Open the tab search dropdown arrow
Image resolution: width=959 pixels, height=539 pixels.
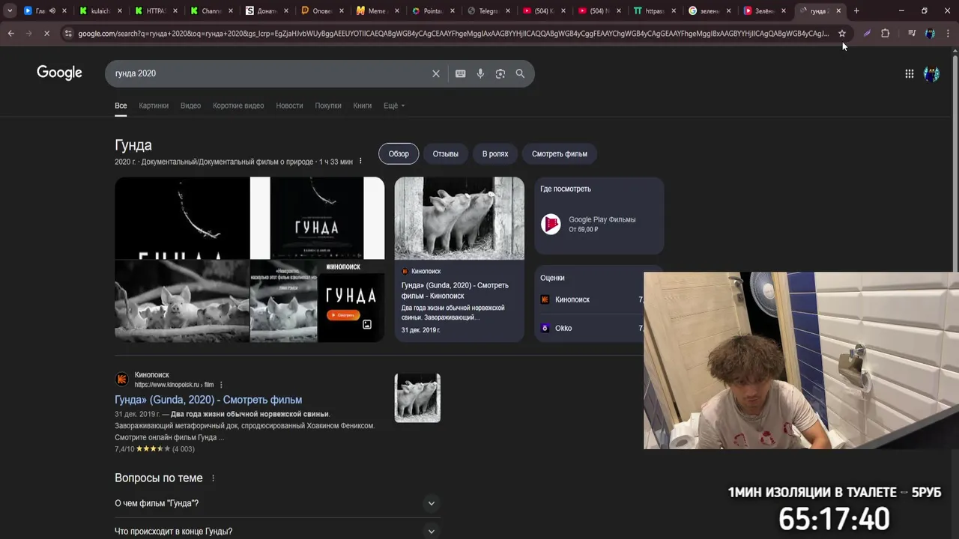(10, 10)
